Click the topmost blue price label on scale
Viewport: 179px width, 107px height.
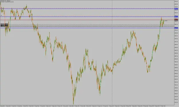[x=176, y=9]
